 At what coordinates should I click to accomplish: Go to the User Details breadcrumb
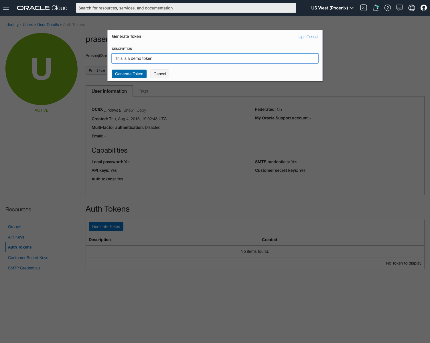48,25
